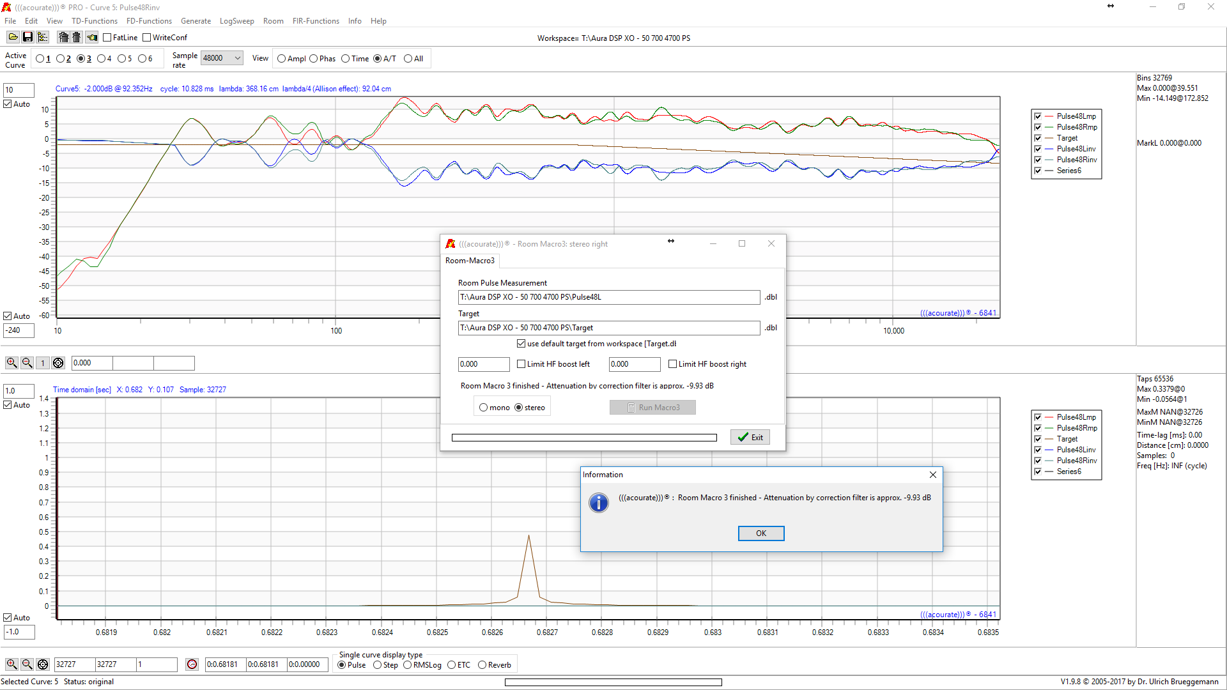The height and width of the screenshot is (690, 1227).
Task: Select the Room-Macro3 tab
Action: pos(470,261)
